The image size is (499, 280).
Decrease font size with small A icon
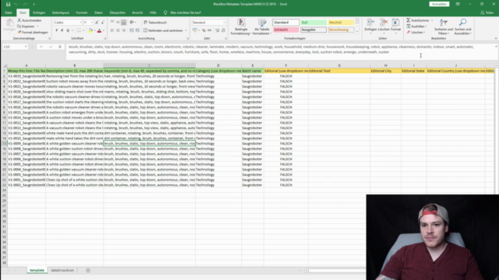pos(102,23)
